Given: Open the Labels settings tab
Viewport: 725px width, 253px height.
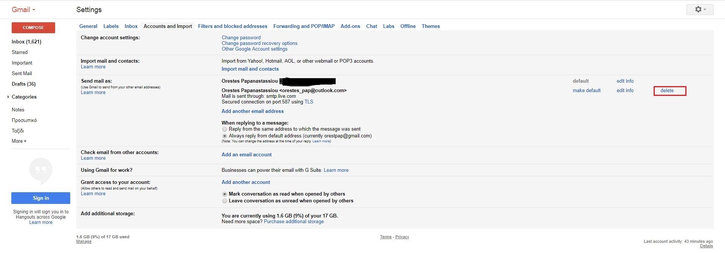Looking at the screenshot, I should coord(111,26).
